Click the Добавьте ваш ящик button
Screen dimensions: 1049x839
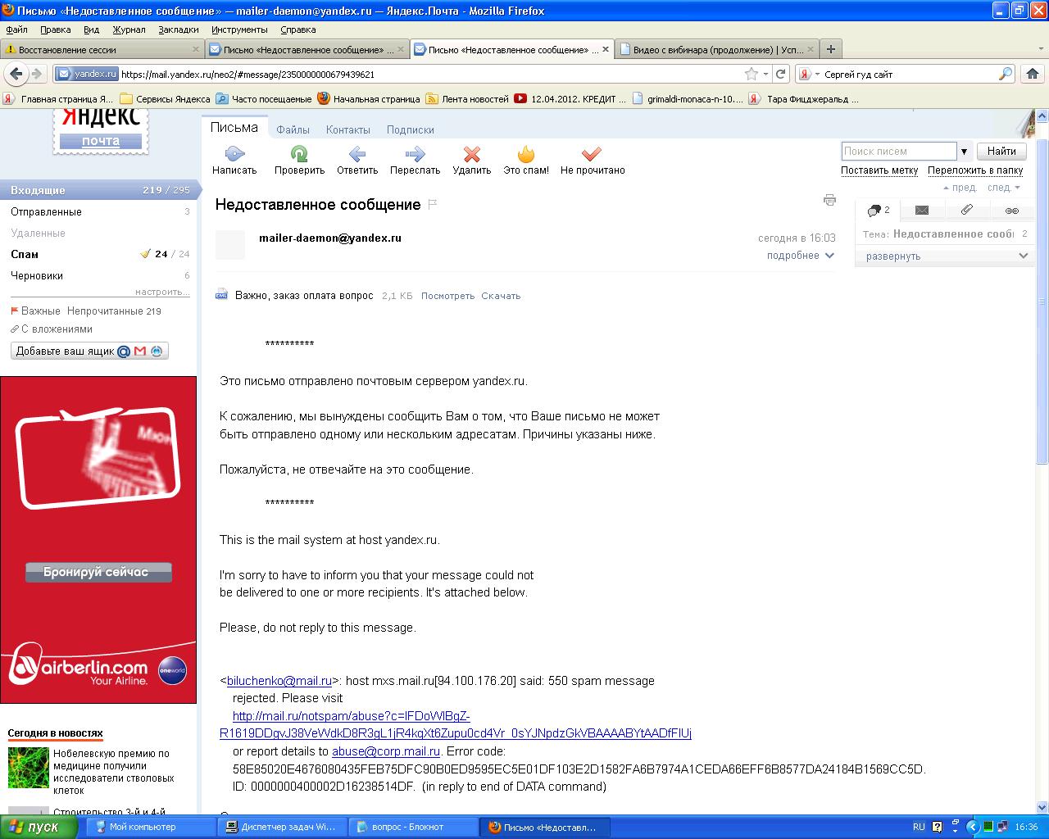pos(89,351)
